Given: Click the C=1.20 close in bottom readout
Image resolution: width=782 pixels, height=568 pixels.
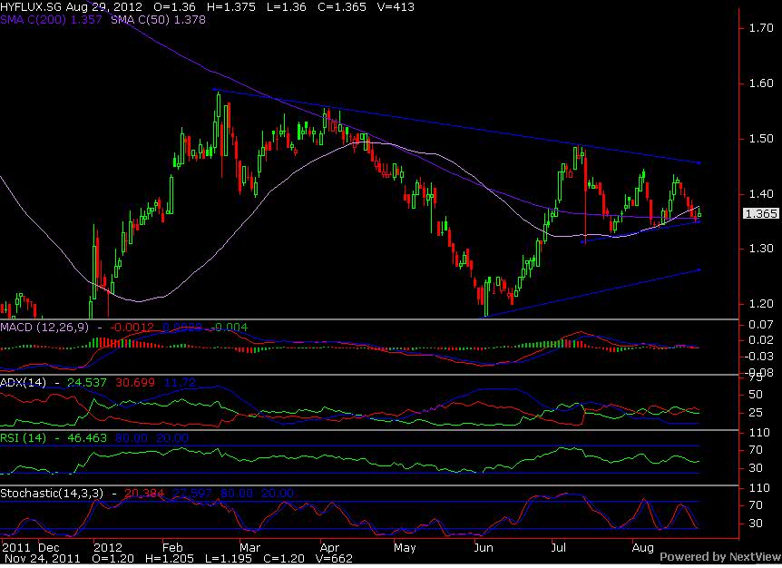Looking at the screenshot, I should tap(284, 559).
